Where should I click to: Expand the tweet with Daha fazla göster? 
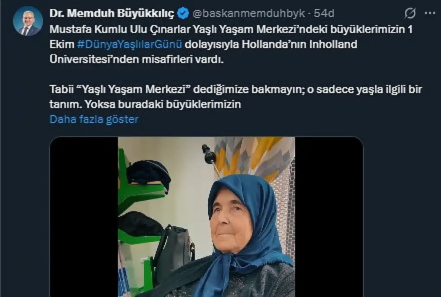click(x=94, y=119)
